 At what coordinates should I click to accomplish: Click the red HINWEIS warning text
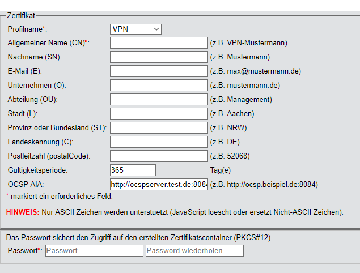click(x=23, y=212)
